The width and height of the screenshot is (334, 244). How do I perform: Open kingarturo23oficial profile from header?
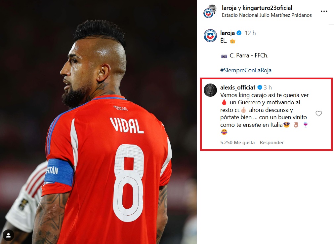tap(267, 8)
